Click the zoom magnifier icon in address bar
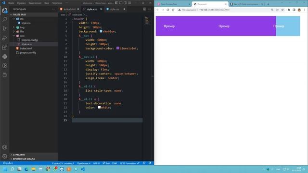308x173 pixels. [x=272, y=10]
